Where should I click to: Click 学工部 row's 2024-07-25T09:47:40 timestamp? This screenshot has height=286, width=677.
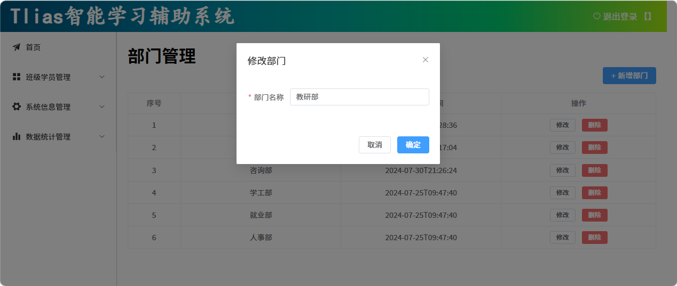click(x=421, y=193)
